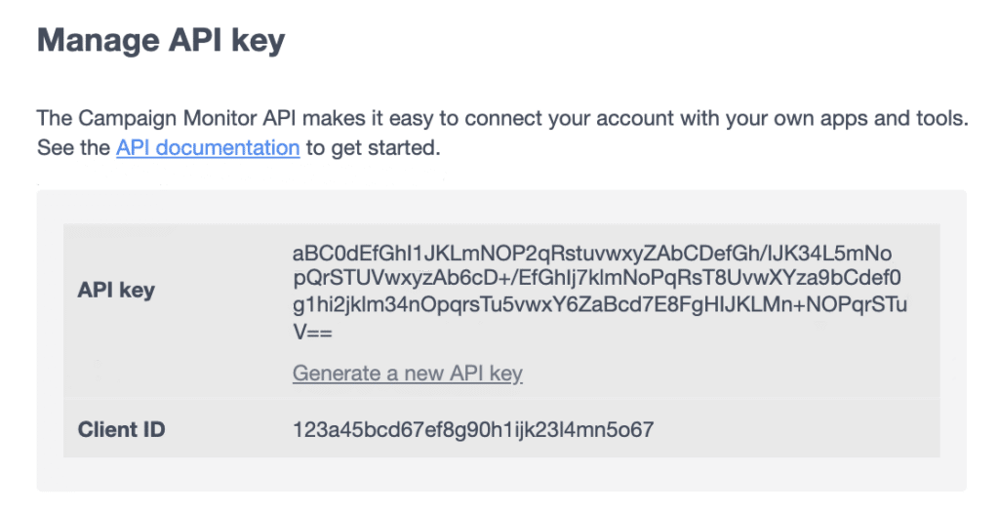Open the API documentation link
The width and height of the screenshot is (999, 513).
pyautogui.click(x=207, y=149)
